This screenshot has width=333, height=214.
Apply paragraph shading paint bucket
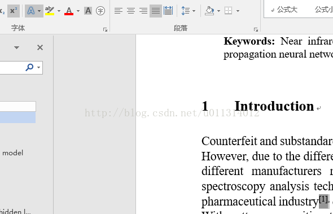[x=209, y=11]
